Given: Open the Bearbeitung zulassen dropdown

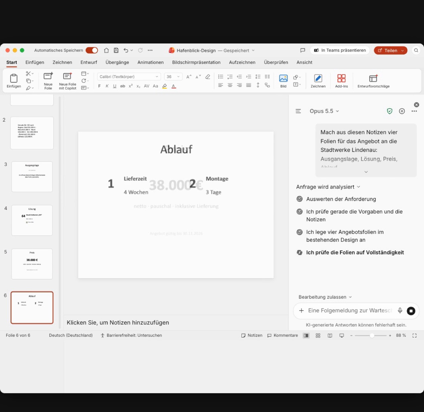Looking at the screenshot, I should (x=325, y=297).
